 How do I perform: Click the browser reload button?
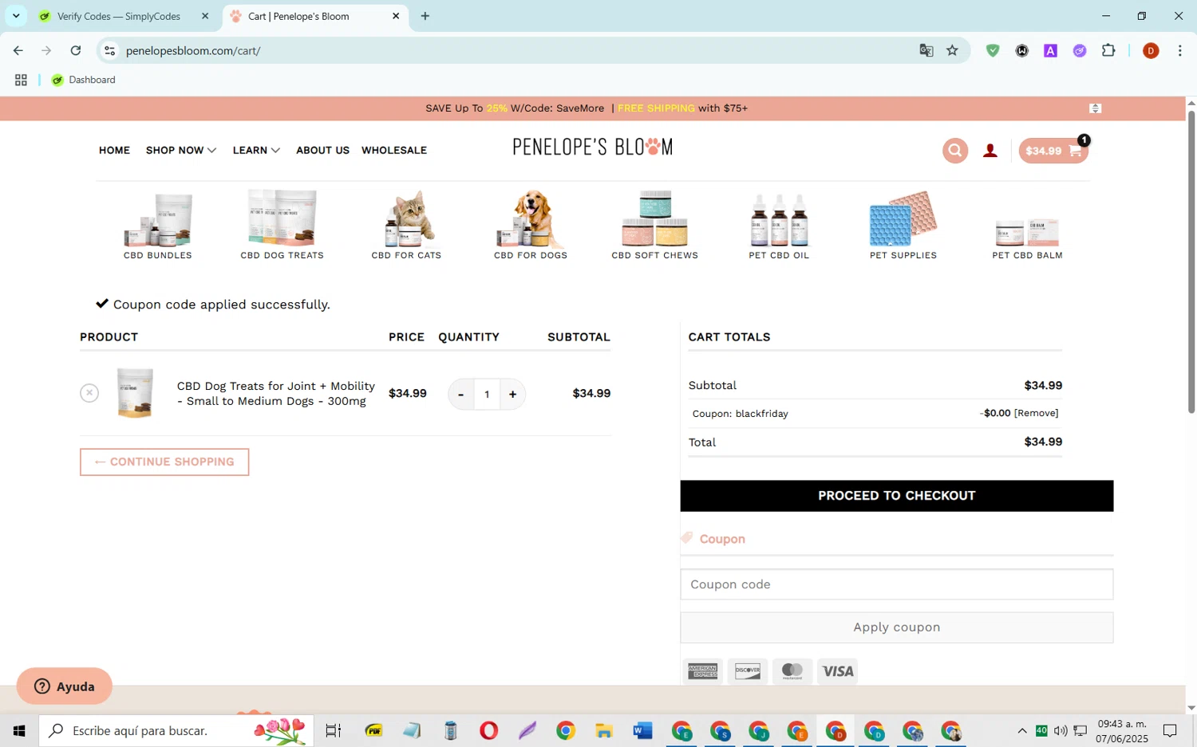(x=76, y=50)
